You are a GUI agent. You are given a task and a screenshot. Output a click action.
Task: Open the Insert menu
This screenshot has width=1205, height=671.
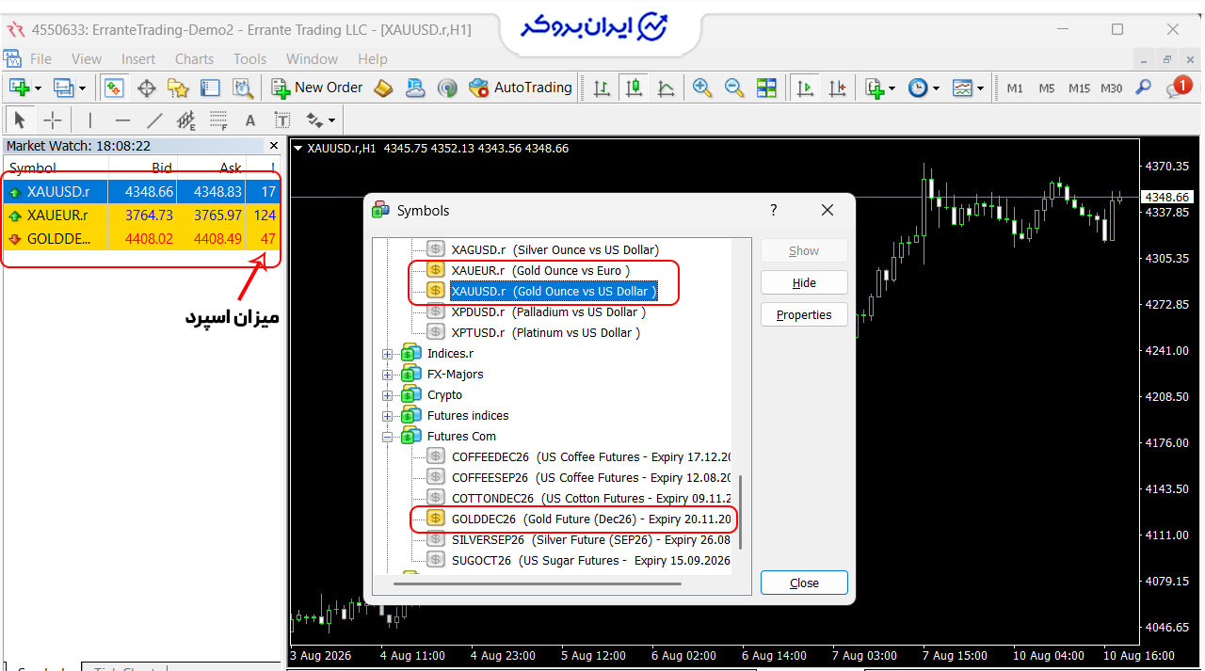pyautogui.click(x=138, y=58)
